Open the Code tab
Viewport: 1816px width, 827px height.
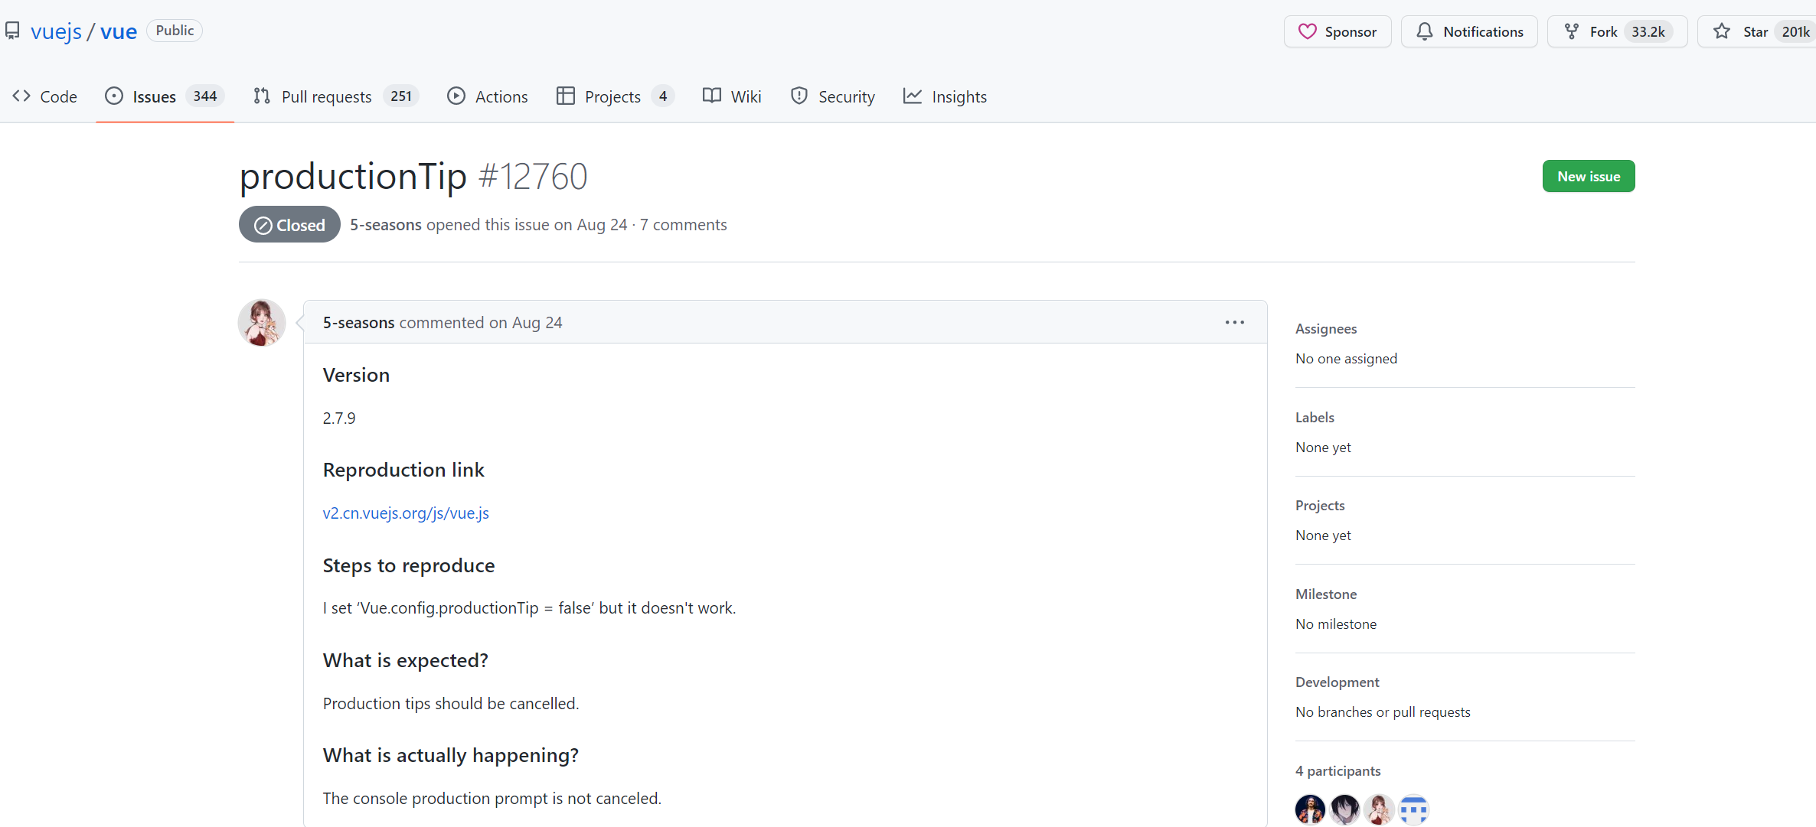pos(45,96)
